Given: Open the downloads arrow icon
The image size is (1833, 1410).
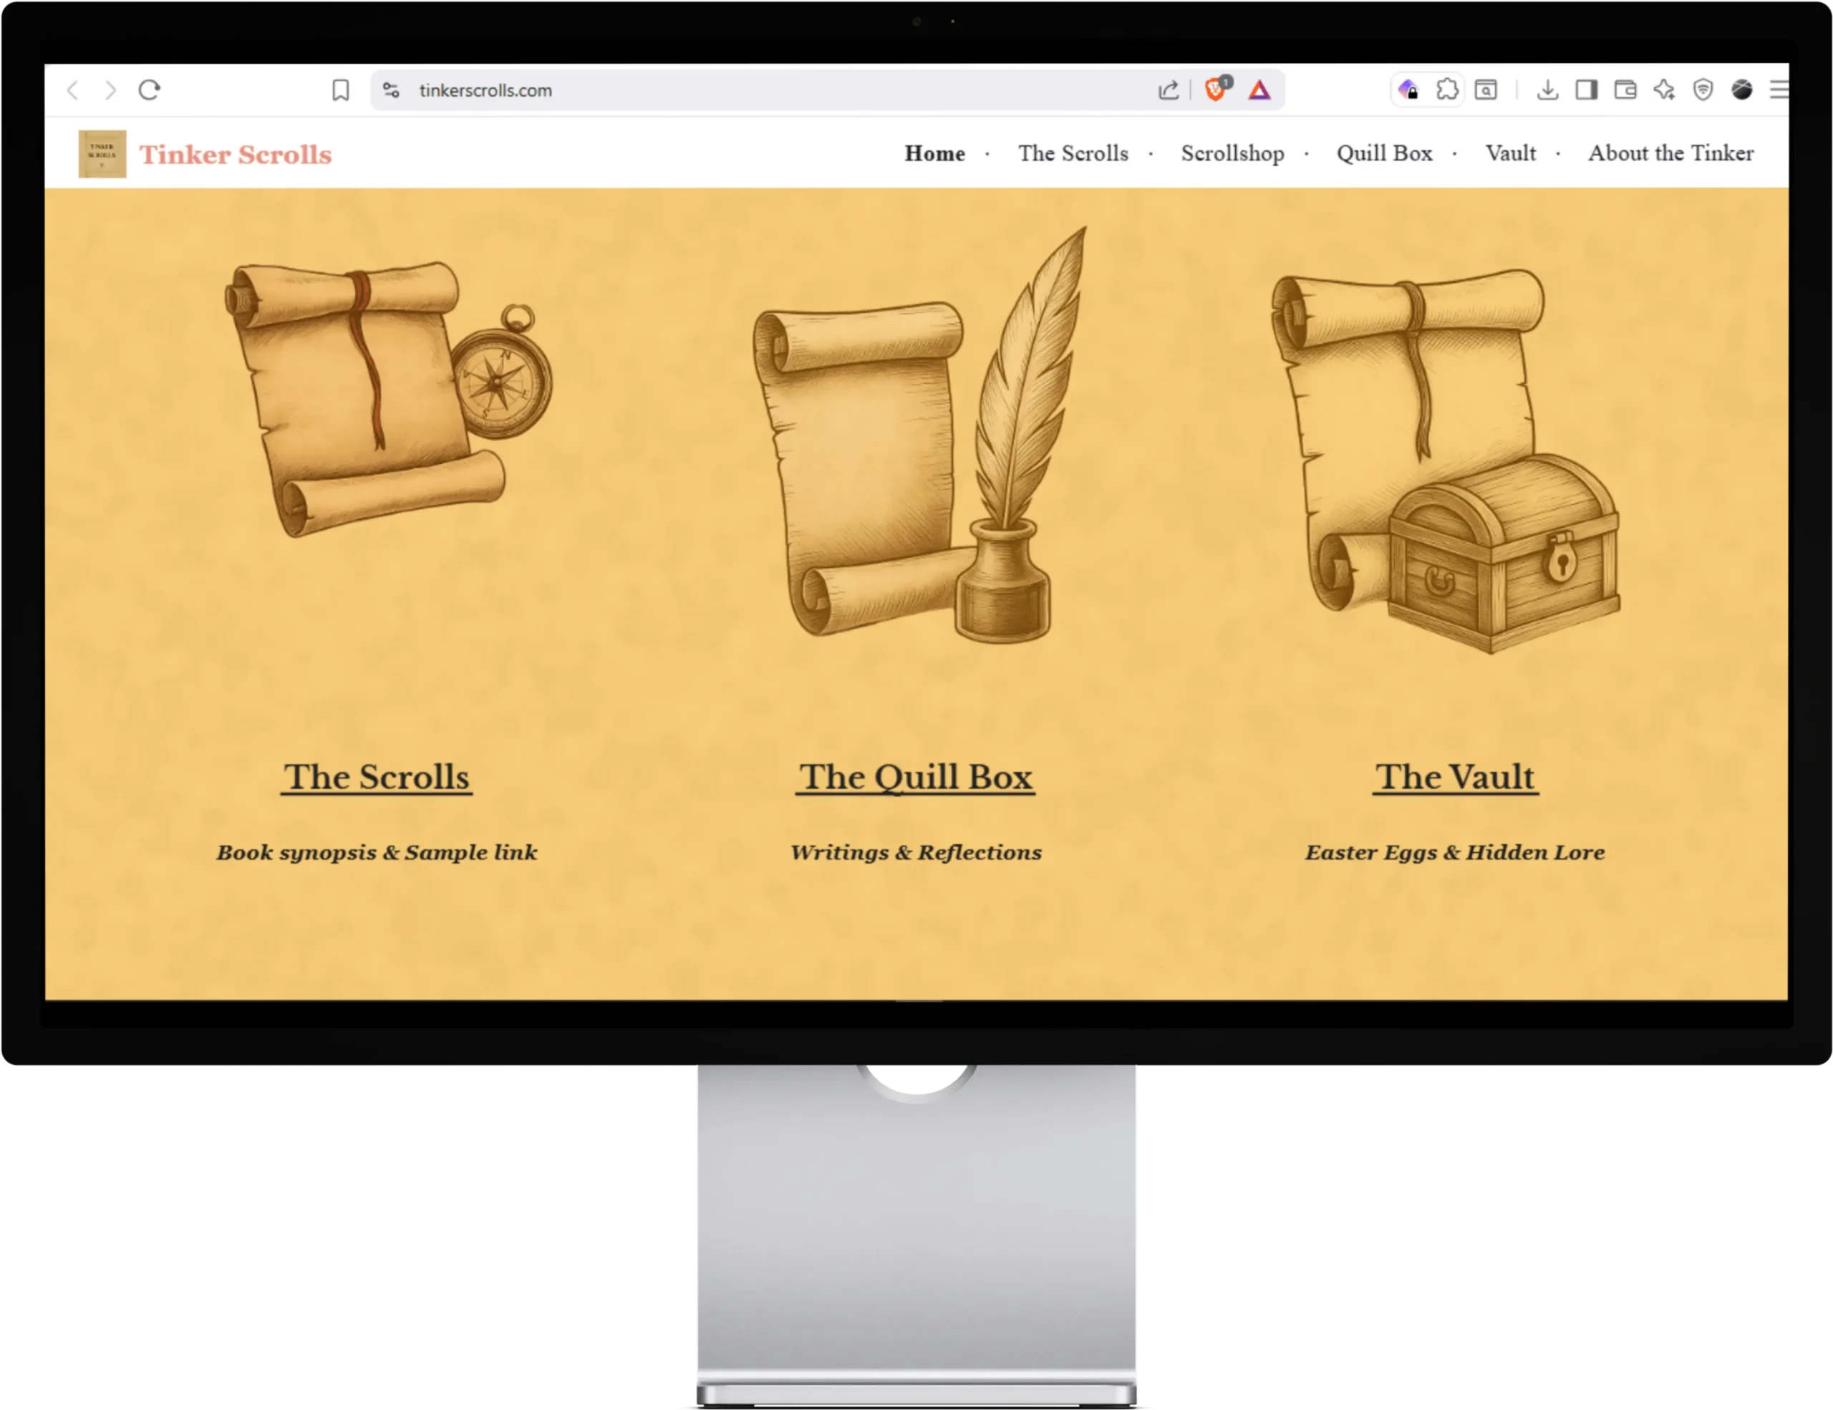Looking at the screenshot, I should [x=1547, y=90].
